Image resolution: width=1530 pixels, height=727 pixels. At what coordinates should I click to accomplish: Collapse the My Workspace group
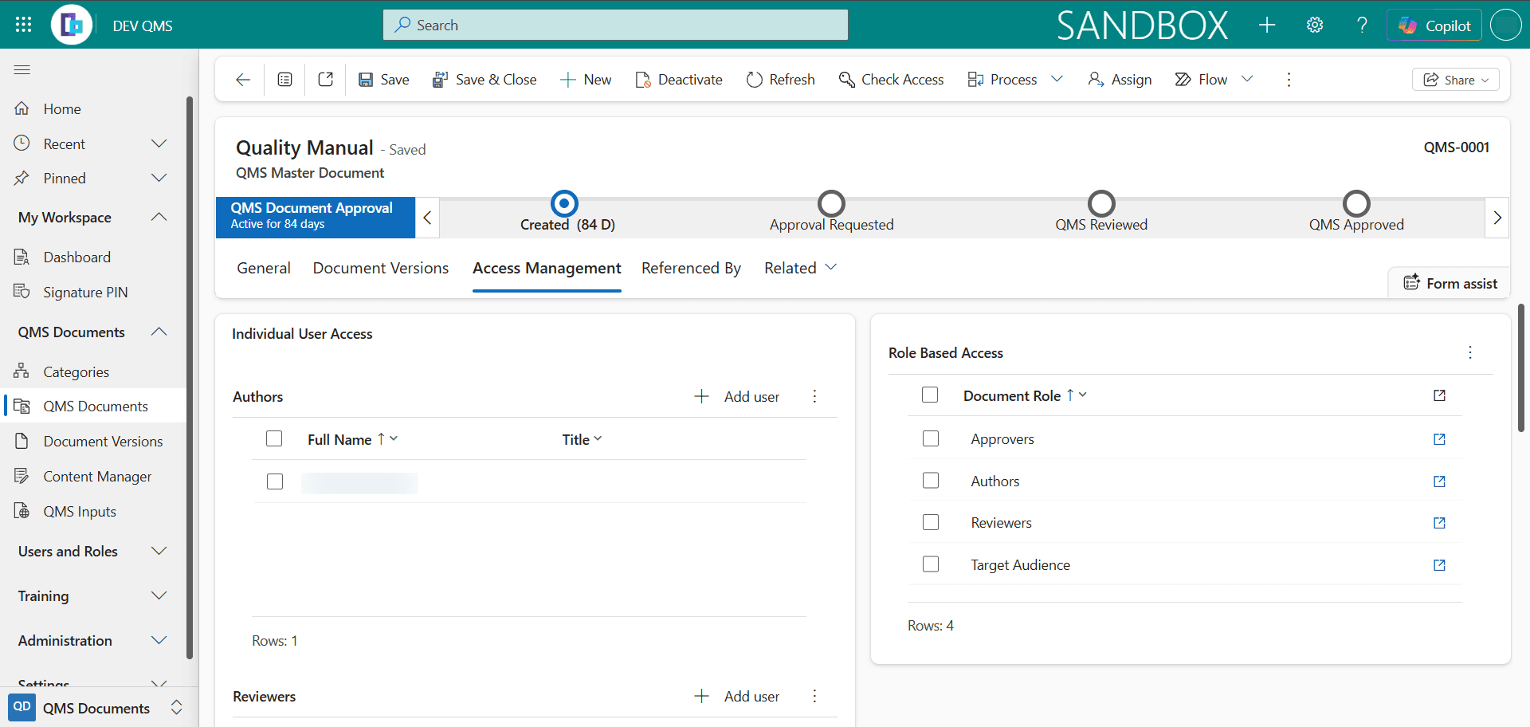(x=159, y=217)
